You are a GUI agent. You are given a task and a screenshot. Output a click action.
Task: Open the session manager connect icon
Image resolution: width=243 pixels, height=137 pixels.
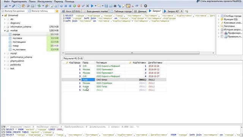pyautogui.click(x=6, y=6)
